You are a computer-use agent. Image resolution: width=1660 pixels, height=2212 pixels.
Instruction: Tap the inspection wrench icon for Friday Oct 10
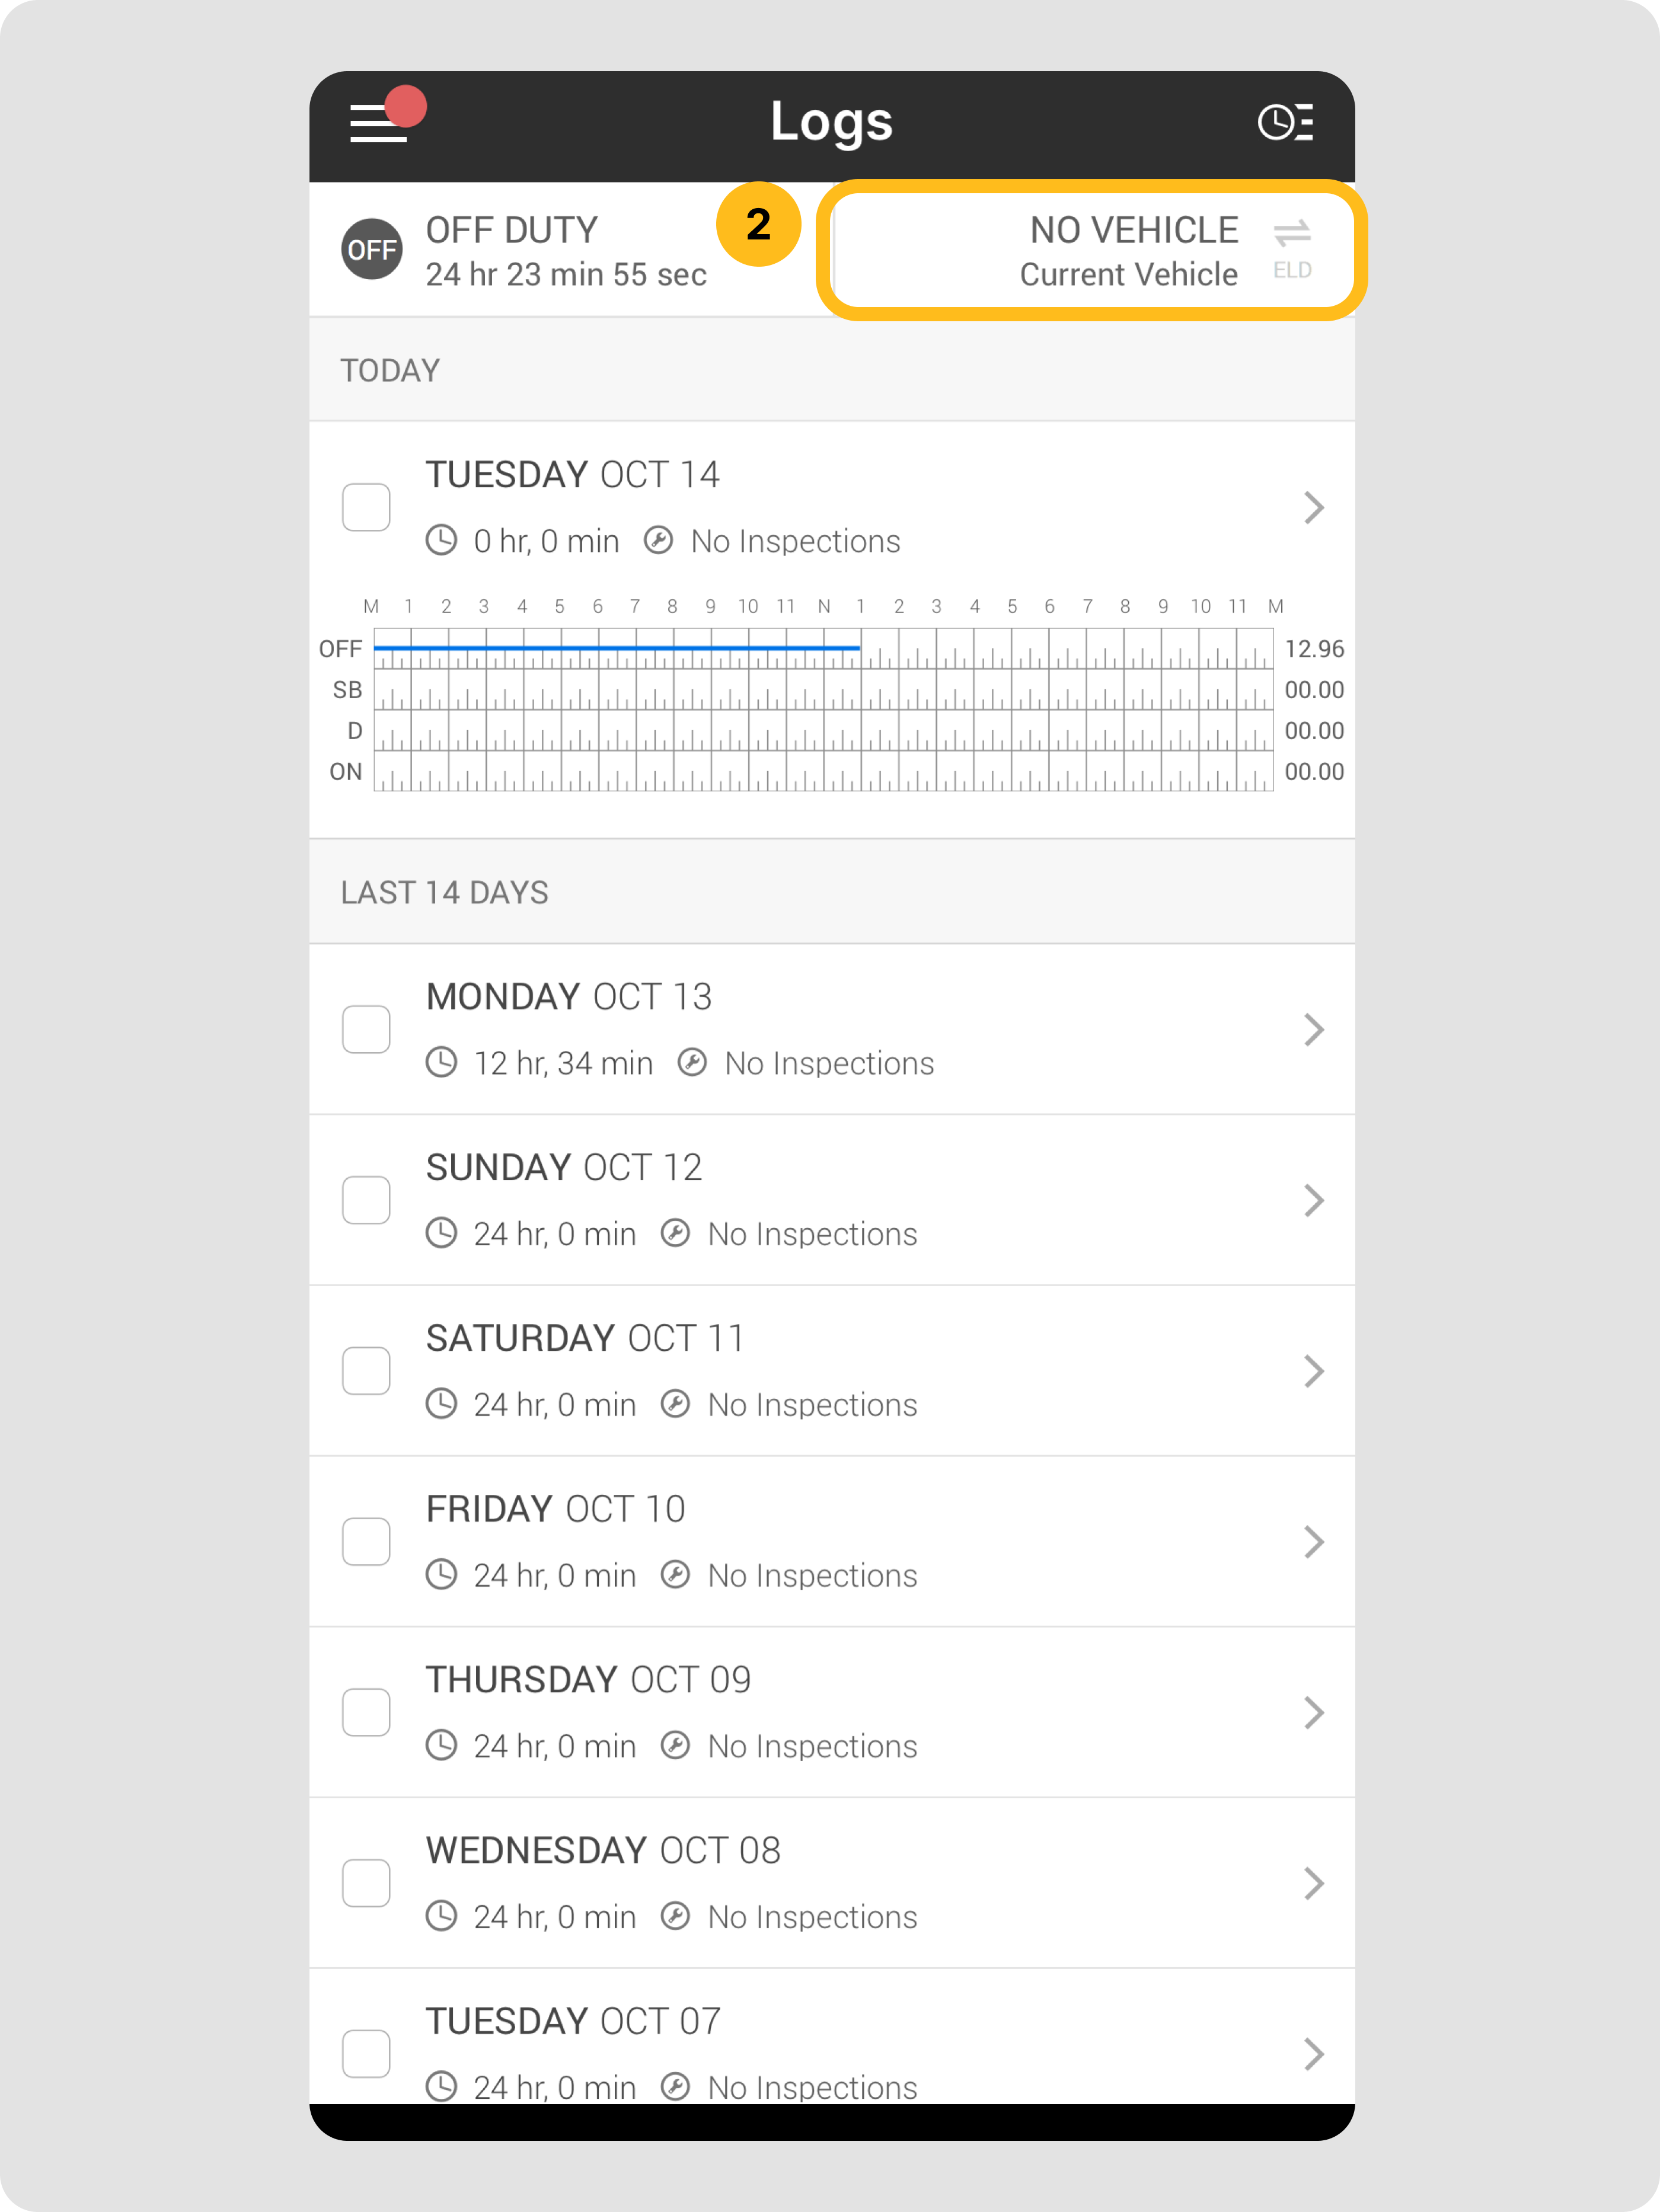tap(675, 1575)
